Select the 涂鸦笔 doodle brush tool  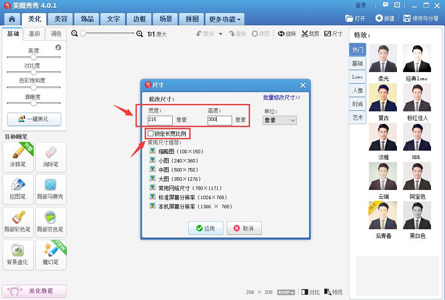click(x=17, y=157)
